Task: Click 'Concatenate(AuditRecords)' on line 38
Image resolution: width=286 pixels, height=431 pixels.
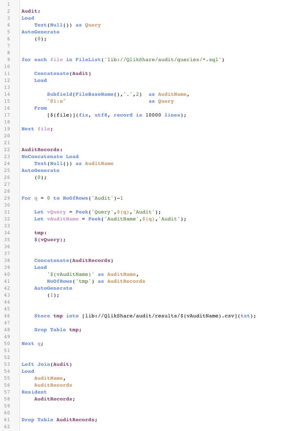Action: (74, 260)
